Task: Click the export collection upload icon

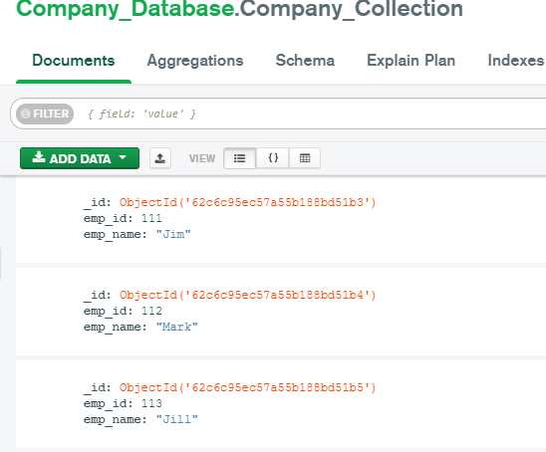Action: [160, 158]
